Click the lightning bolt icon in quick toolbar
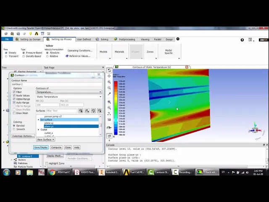Screen dimensions: 269x202 (31, 34)
